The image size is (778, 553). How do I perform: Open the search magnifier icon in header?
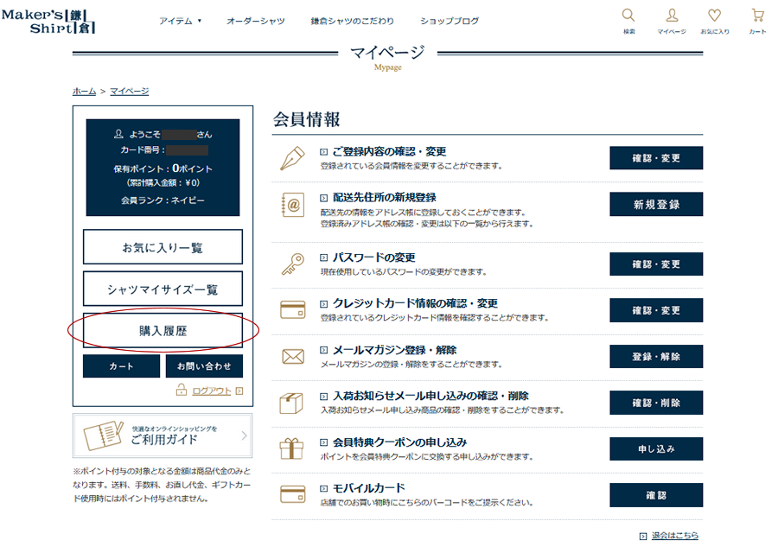click(628, 16)
